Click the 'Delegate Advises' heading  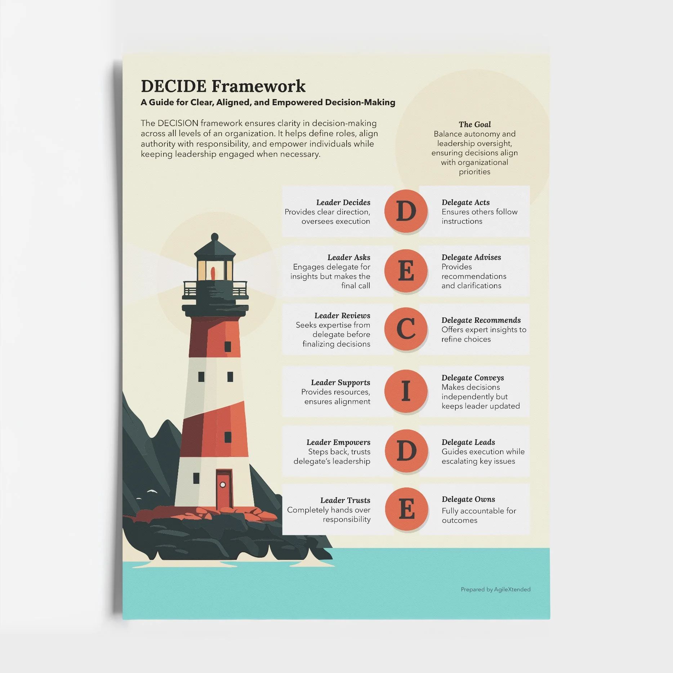coord(471,258)
